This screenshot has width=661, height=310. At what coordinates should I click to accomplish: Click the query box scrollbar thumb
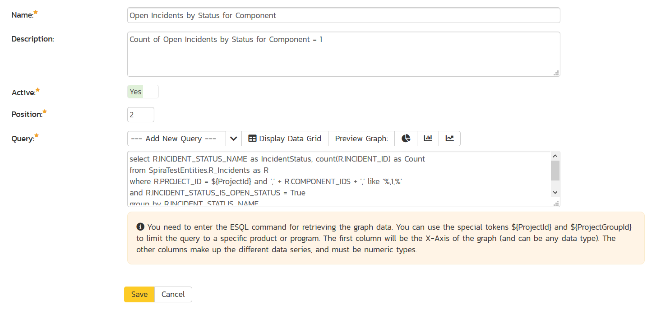(x=555, y=171)
